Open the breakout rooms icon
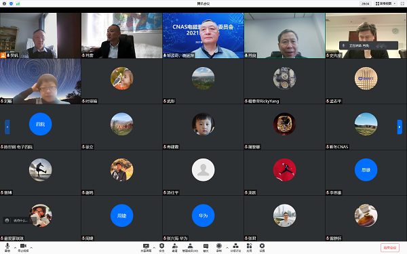 pyautogui.click(x=235, y=247)
